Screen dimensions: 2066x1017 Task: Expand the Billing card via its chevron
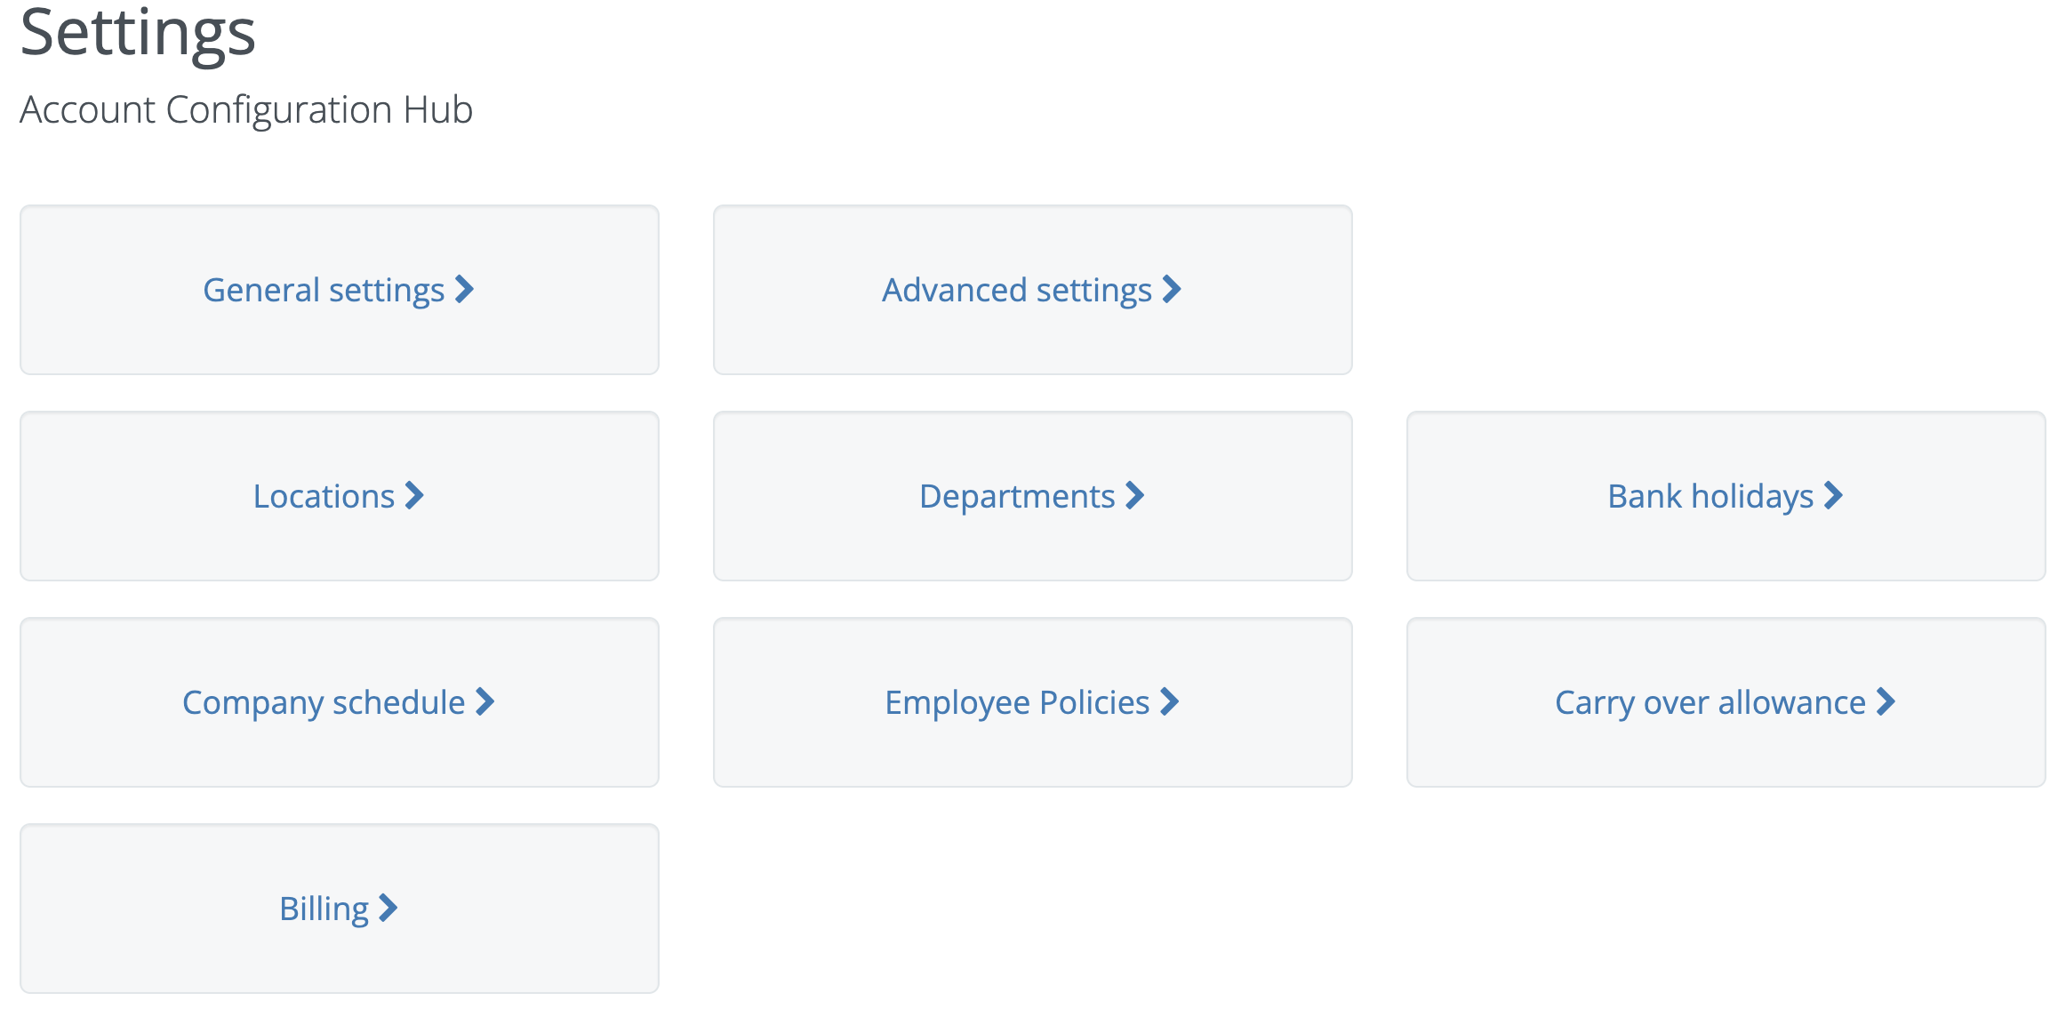387,908
